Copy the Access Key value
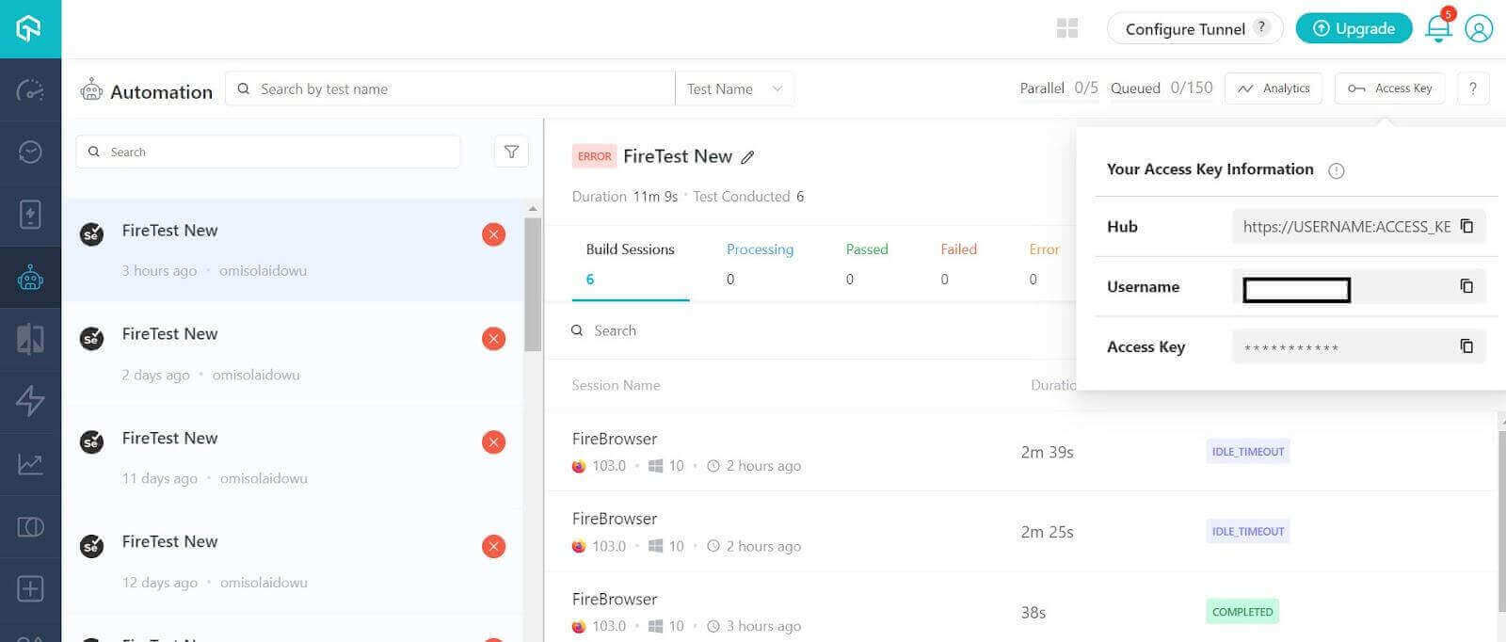Image resolution: width=1506 pixels, height=642 pixels. click(x=1466, y=346)
